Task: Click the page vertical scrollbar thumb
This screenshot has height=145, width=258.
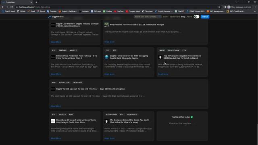Action: pyautogui.click(x=257, y=134)
